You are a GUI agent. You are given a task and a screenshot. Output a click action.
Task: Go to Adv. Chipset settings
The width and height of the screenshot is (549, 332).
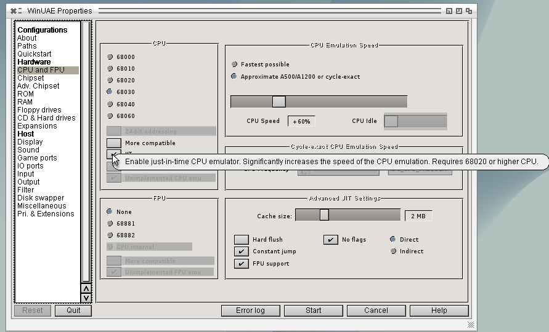[x=38, y=86]
